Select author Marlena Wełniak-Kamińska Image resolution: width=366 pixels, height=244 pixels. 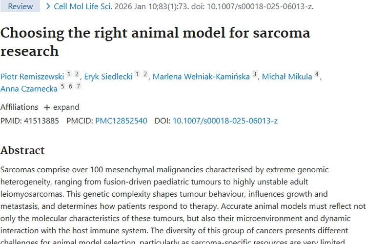[201, 77]
